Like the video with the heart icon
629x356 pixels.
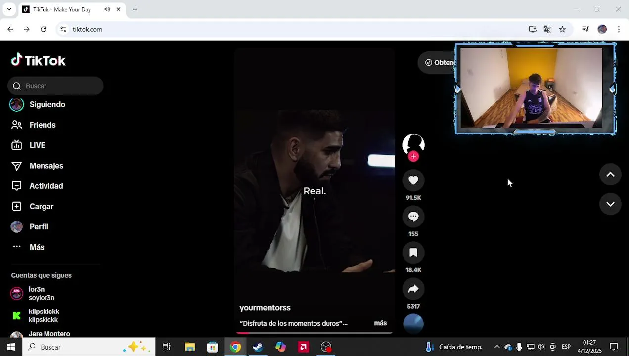tap(413, 180)
